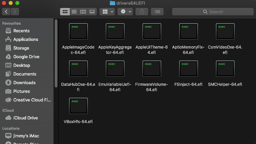Open Creative Cloud Files in the sidebar
The height and width of the screenshot is (144, 256).
27,100
